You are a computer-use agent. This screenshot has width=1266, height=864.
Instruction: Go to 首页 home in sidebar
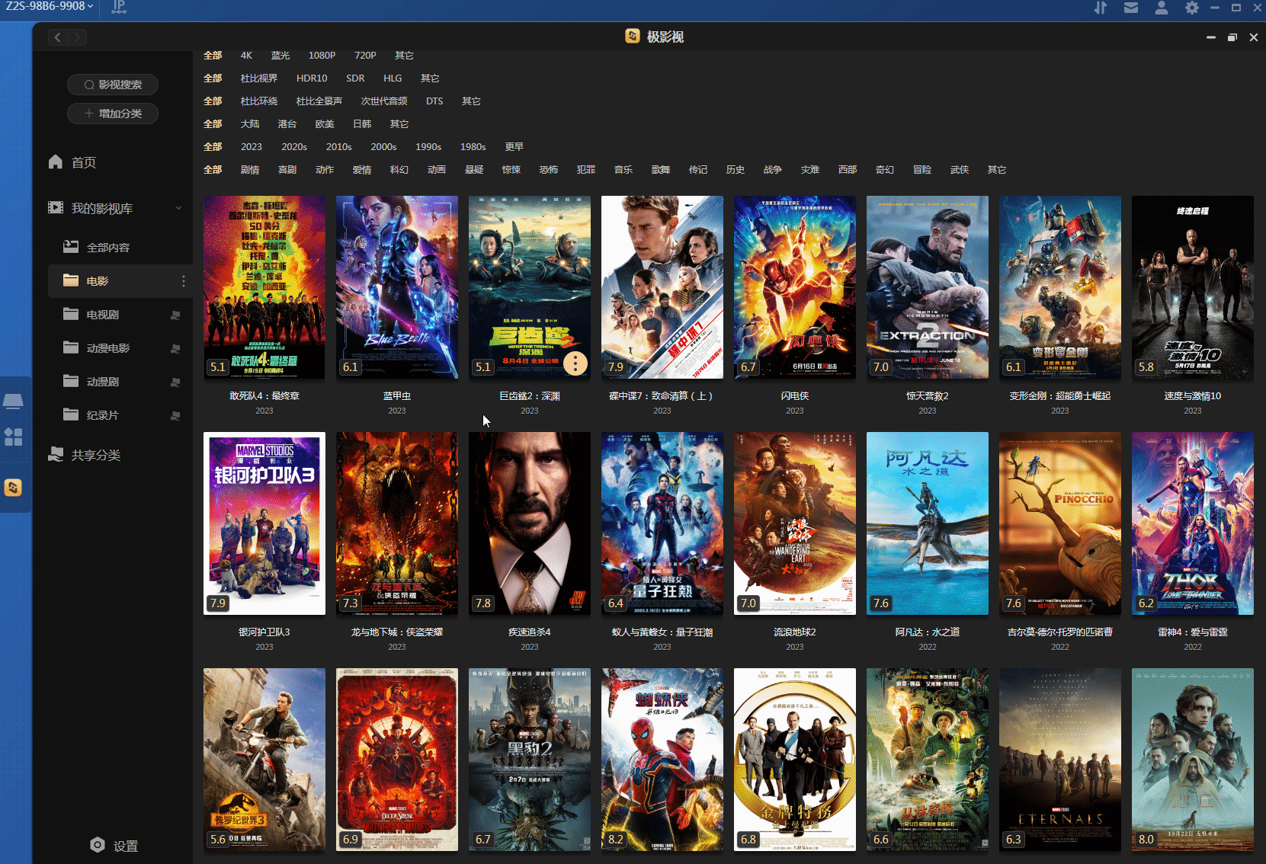pos(73,162)
